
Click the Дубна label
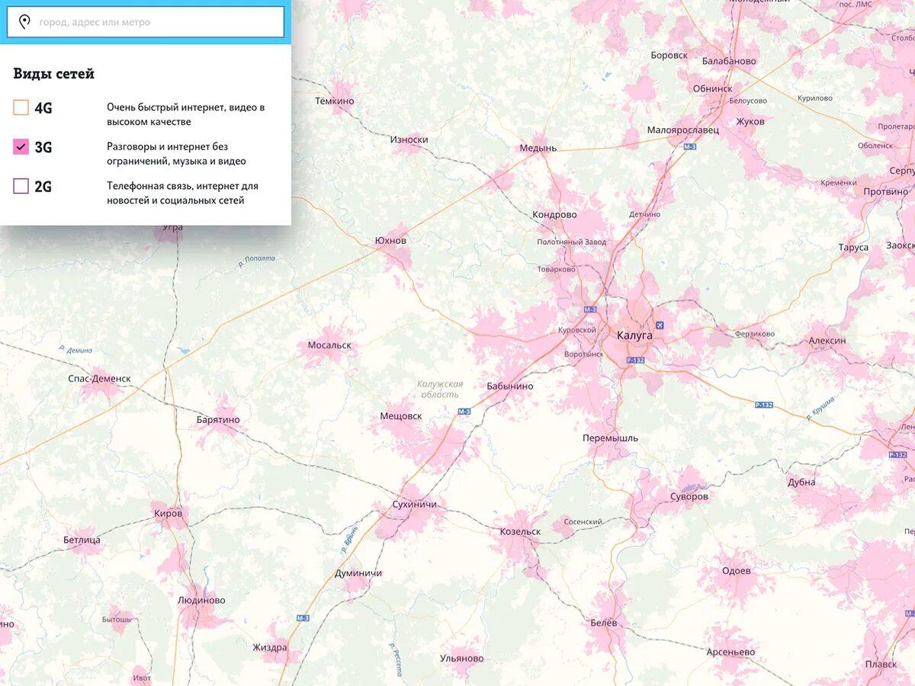[801, 482]
